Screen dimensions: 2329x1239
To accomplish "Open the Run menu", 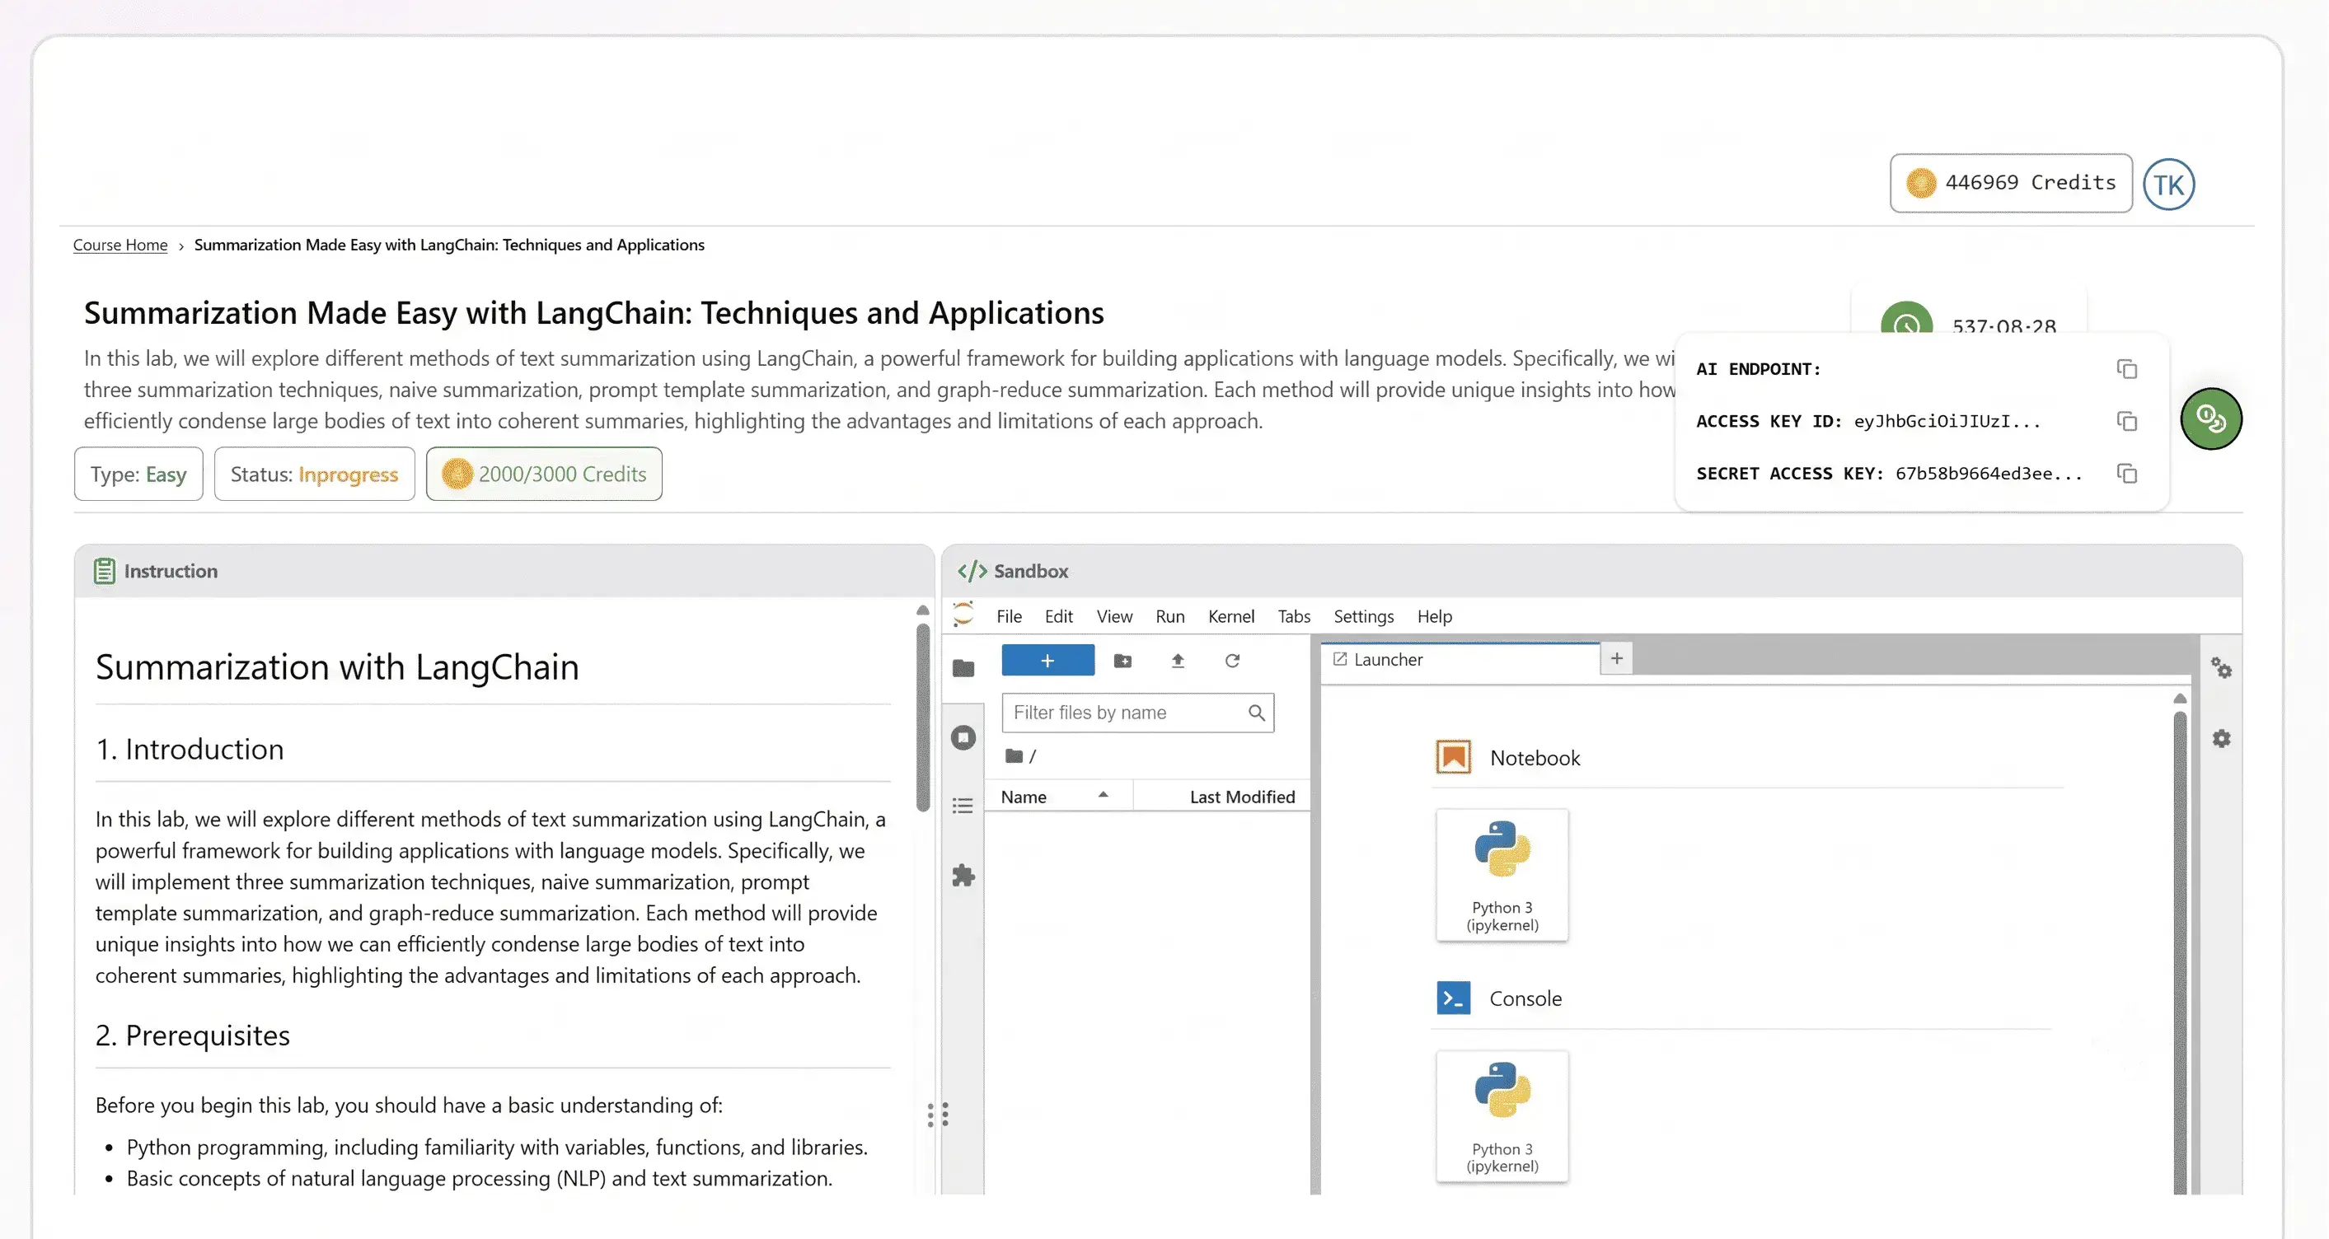I will [1170, 616].
